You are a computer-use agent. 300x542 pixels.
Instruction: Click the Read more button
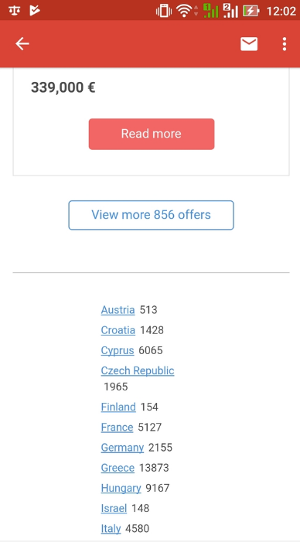[x=152, y=134]
